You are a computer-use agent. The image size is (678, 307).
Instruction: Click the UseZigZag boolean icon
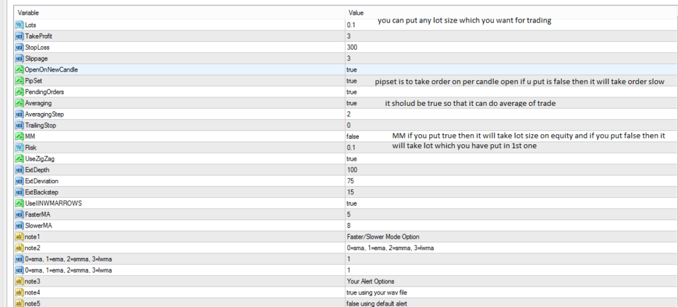[18, 159]
